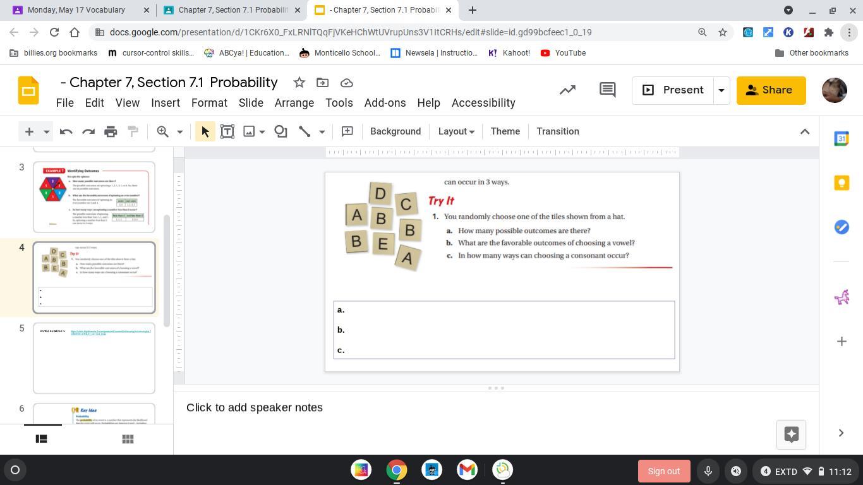Open comment history
The width and height of the screenshot is (863, 485).
(x=607, y=90)
